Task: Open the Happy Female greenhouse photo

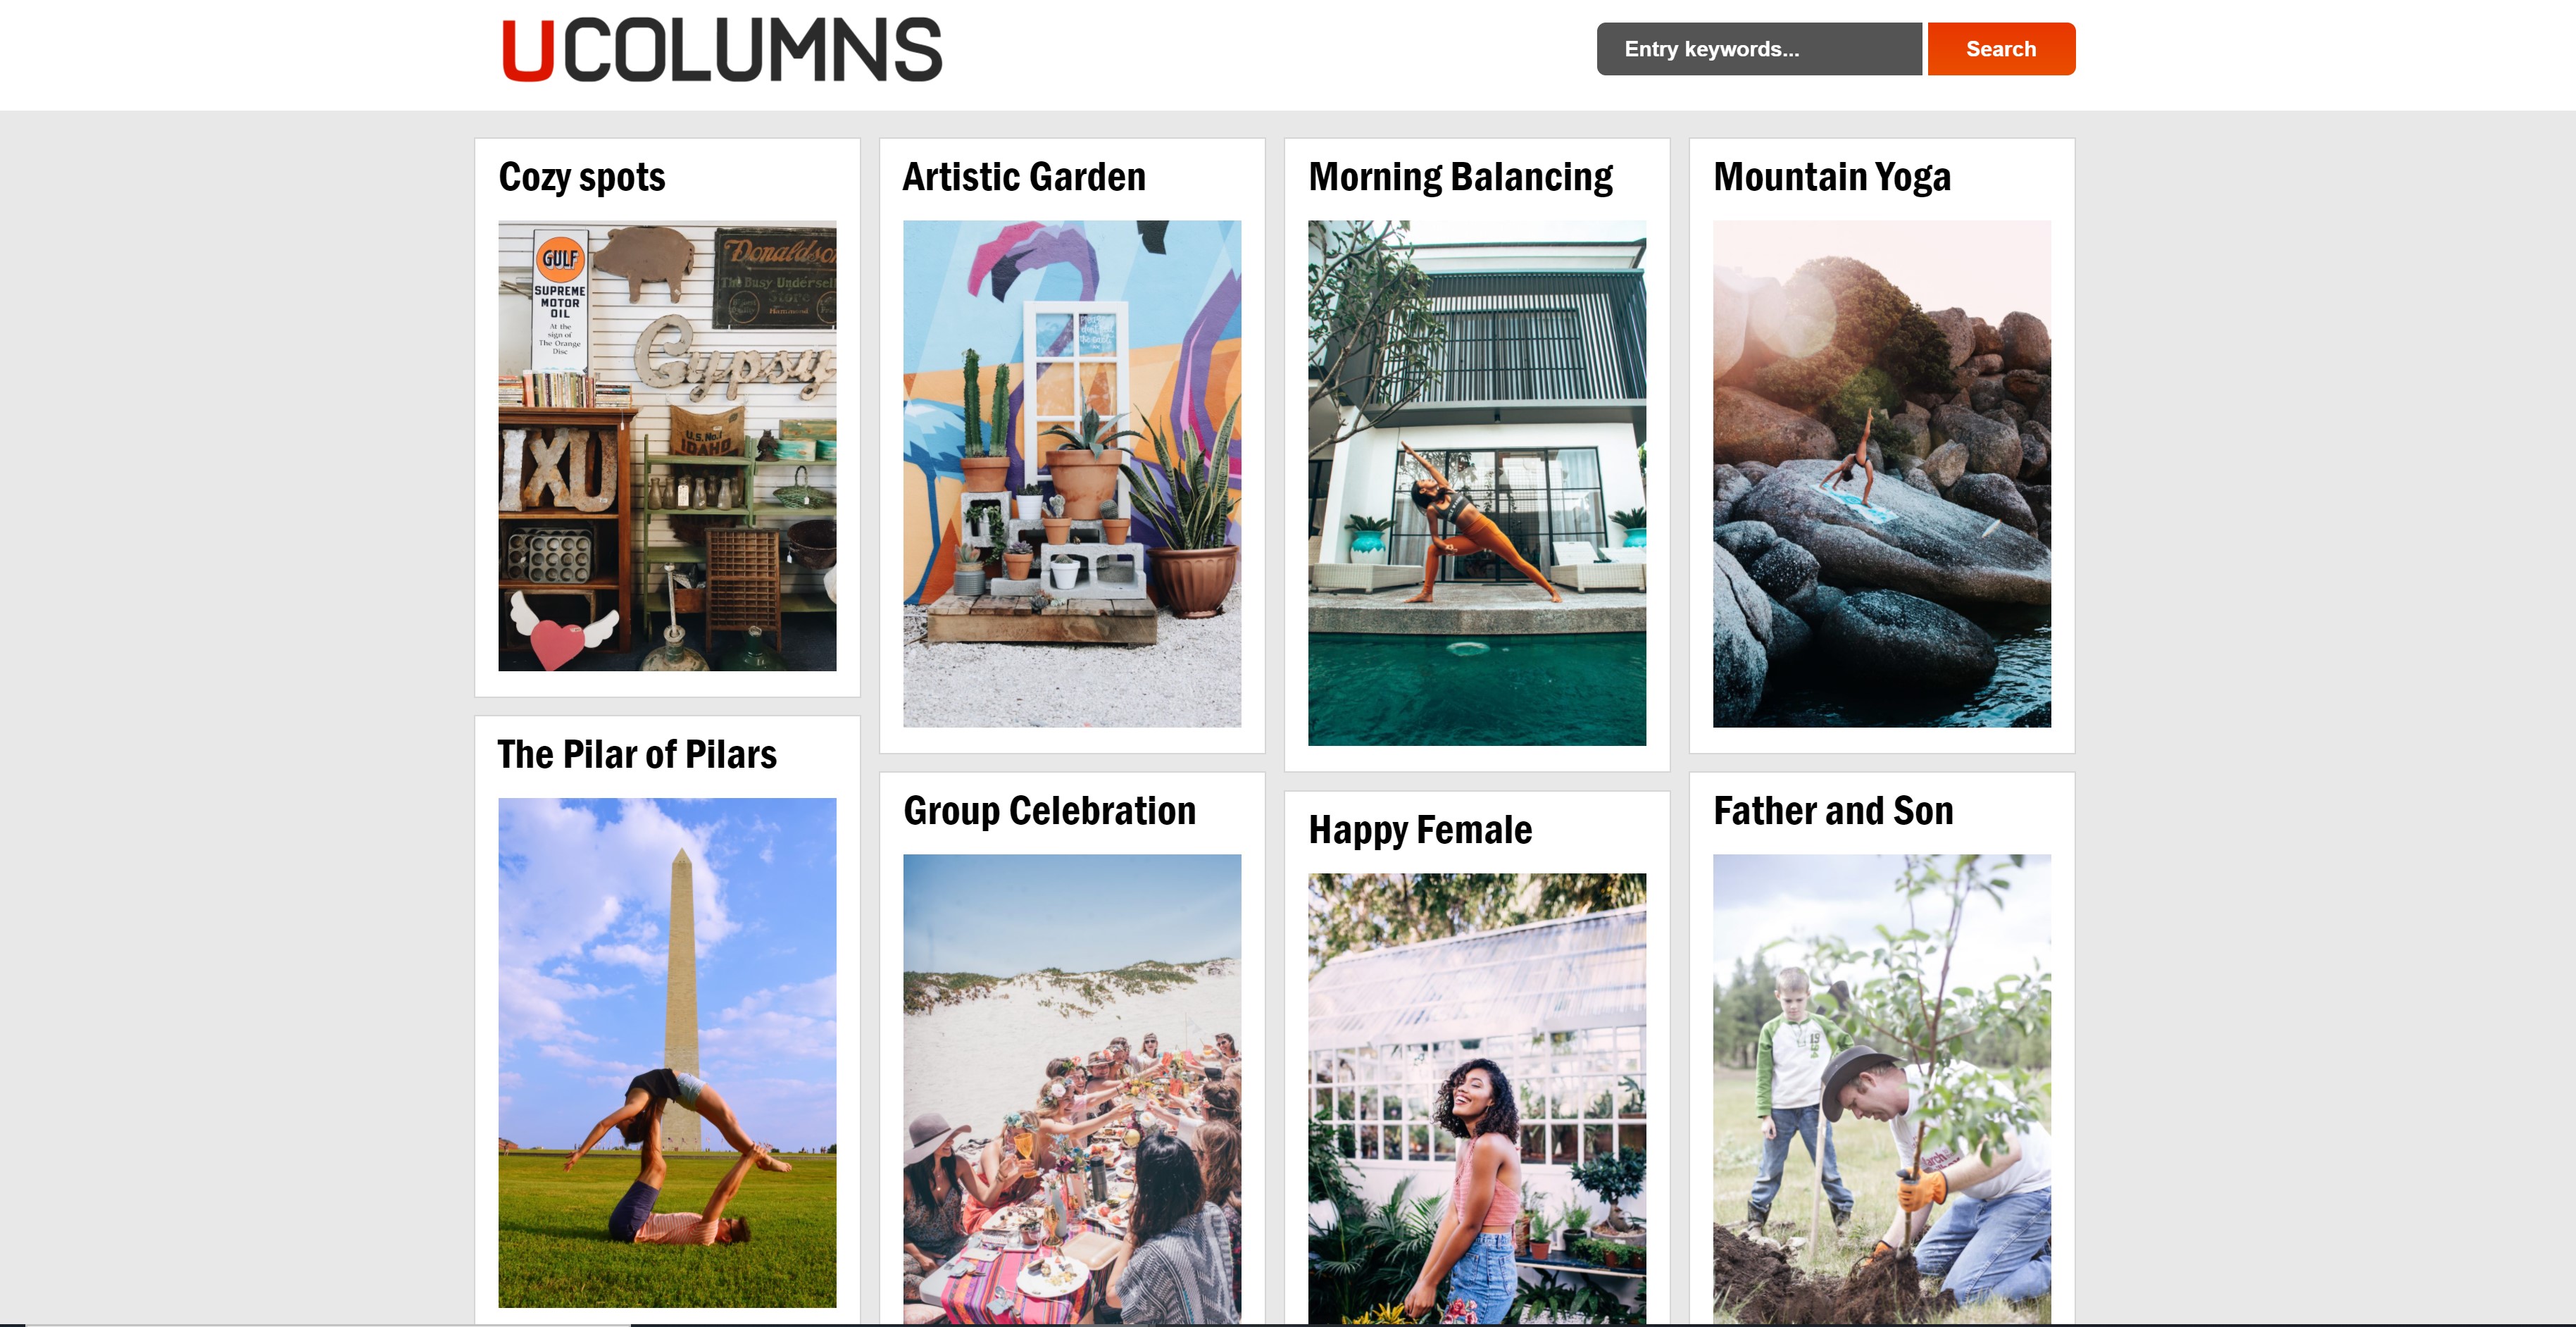Action: click(x=1476, y=1099)
